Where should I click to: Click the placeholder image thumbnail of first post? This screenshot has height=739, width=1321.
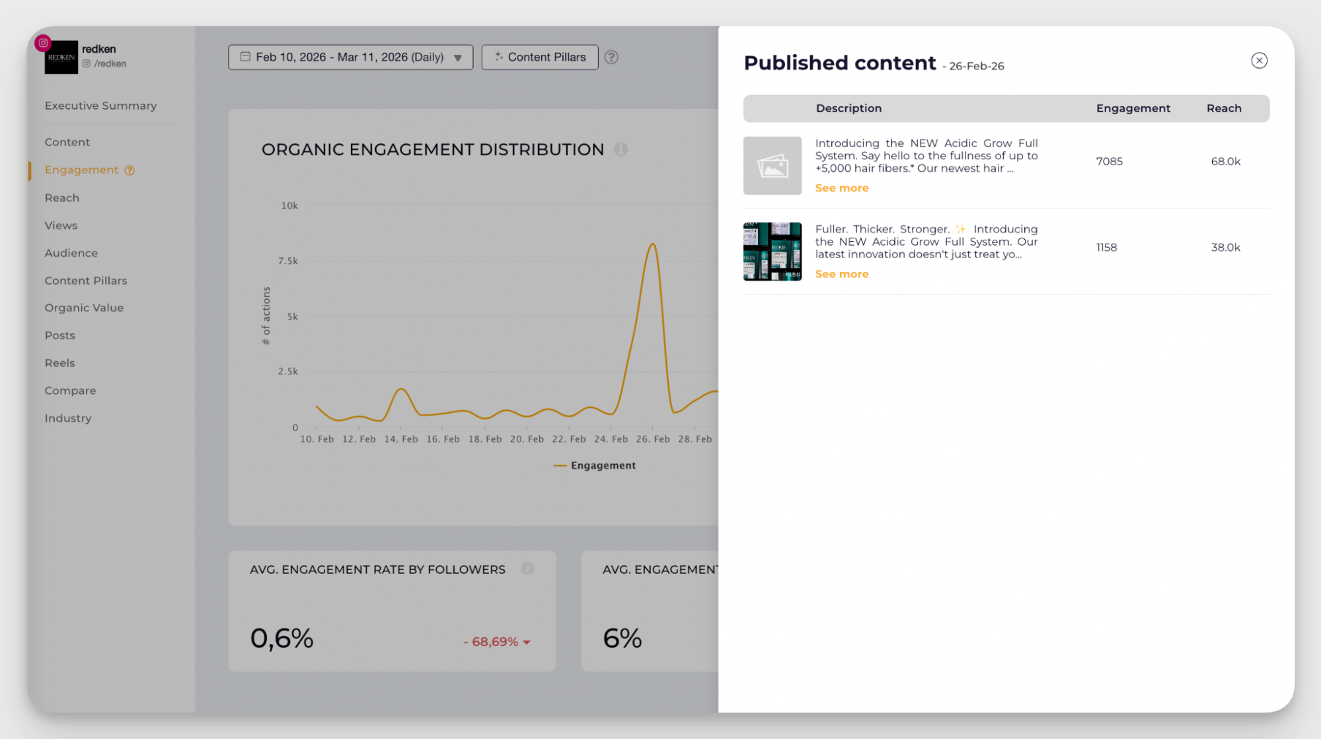[772, 166]
